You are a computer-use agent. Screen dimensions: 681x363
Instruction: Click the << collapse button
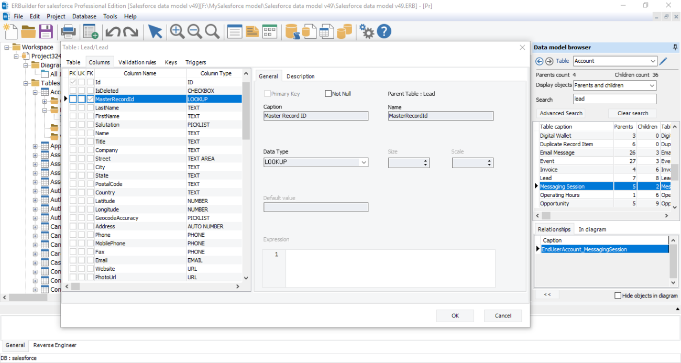(x=547, y=295)
